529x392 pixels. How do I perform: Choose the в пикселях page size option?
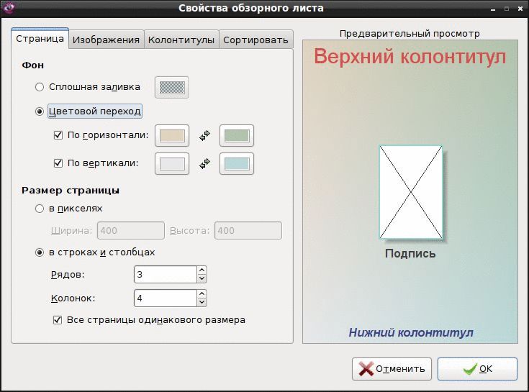40,209
